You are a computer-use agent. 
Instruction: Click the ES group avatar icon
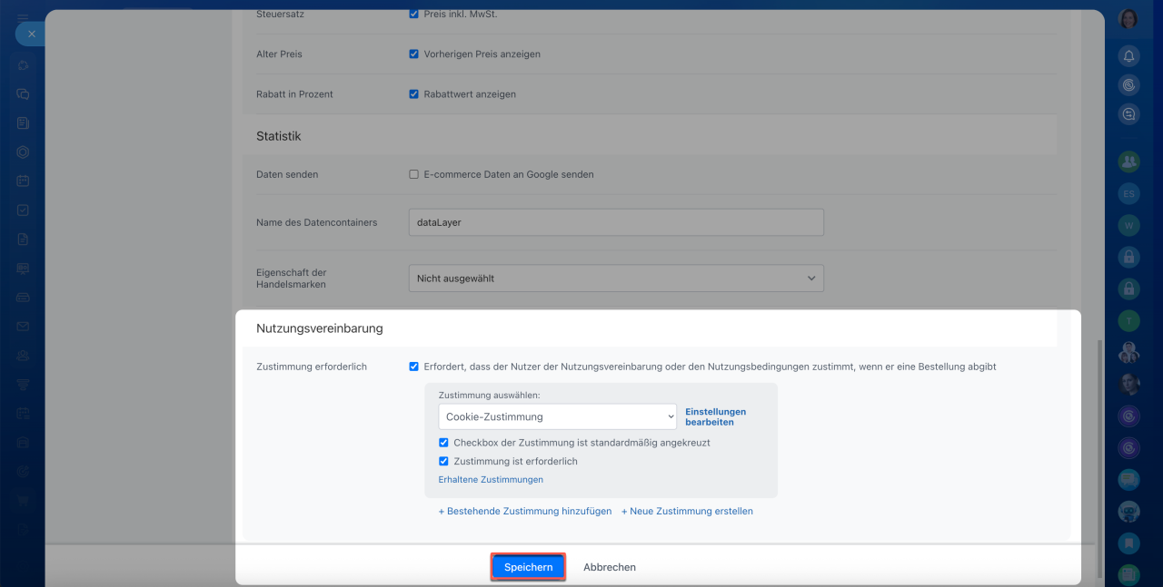[x=1128, y=193]
